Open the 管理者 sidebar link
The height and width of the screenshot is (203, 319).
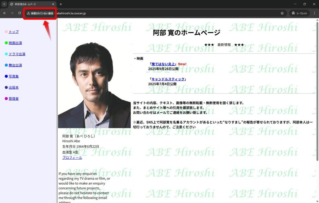click(14, 99)
